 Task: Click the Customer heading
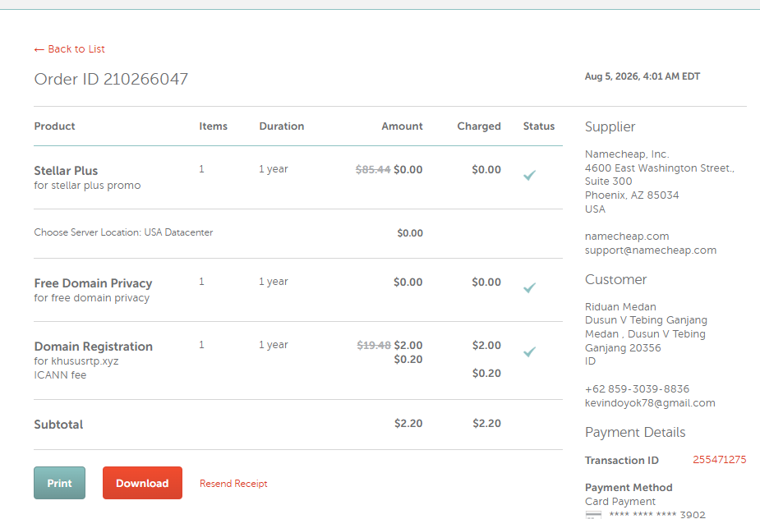pyautogui.click(x=615, y=279)
